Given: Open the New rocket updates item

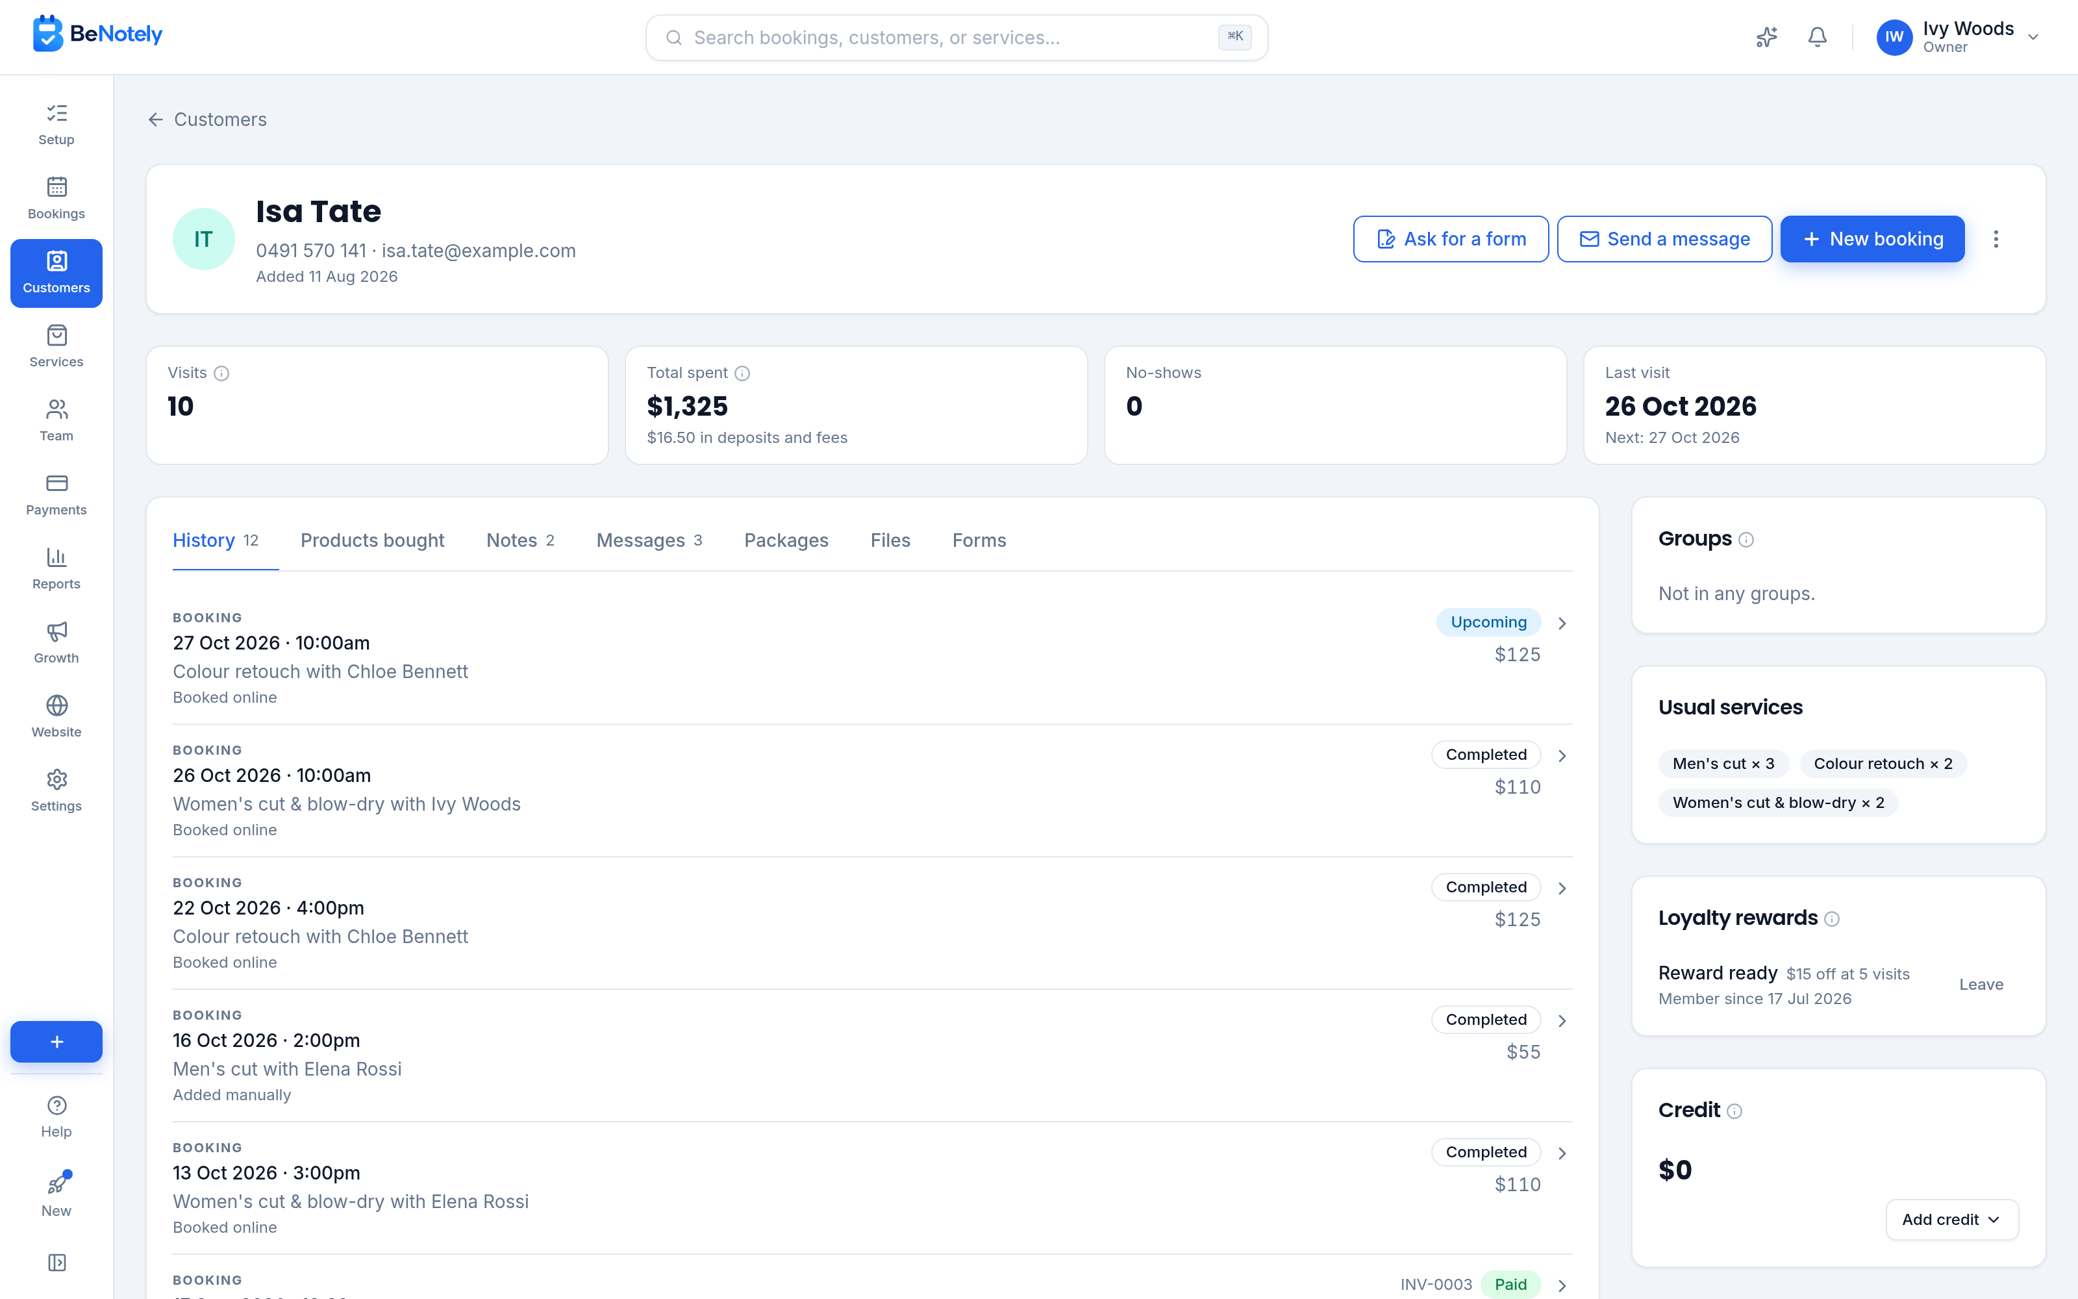Looking at the screenshot, I should coord(56,1194).
